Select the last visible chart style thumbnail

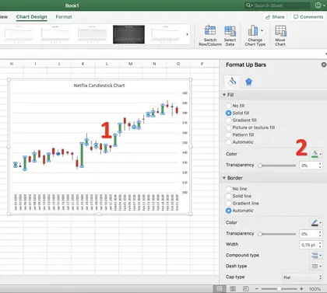166,34
